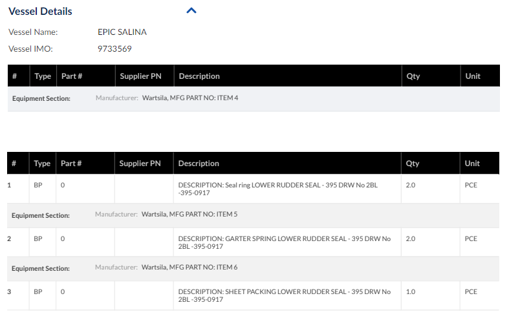Click the 1.0 quantity for SHEET PACKING
The image size is (509, 318).
point(410,292)
